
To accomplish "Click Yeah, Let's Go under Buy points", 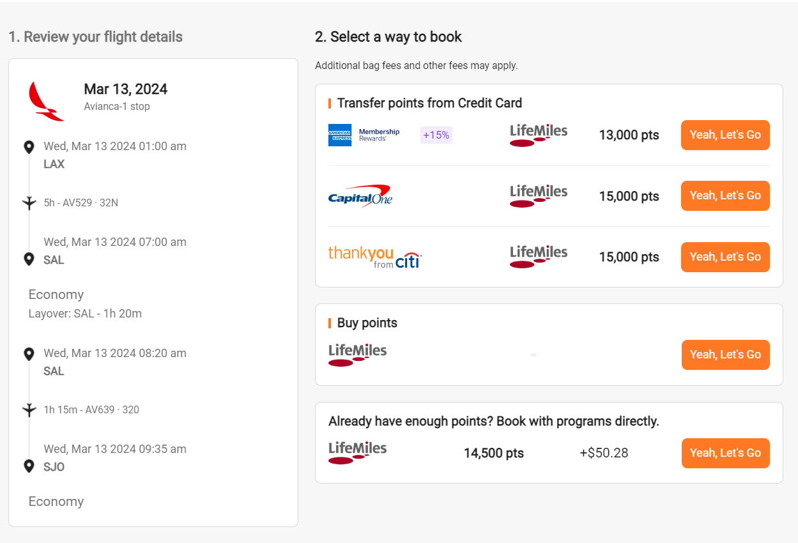I will [725, 355].
